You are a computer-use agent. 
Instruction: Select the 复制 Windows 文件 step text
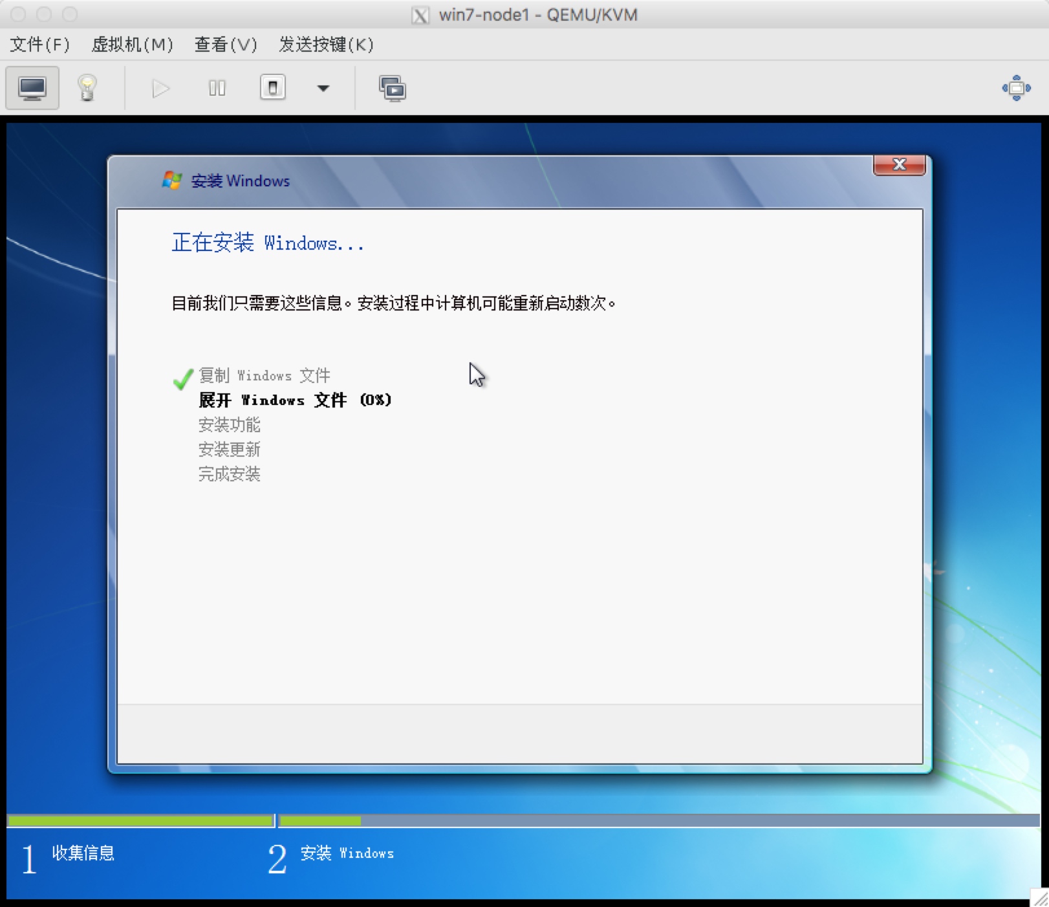(265, 375)
